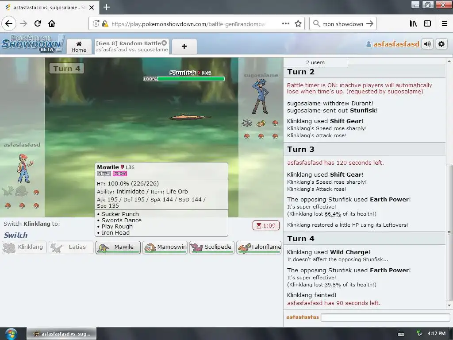
Task: Open the Showdown options gear
Action: (441, 44)
